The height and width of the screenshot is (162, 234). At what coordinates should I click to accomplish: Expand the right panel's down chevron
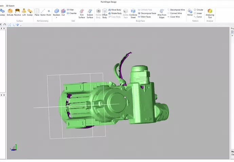point(233,35)
